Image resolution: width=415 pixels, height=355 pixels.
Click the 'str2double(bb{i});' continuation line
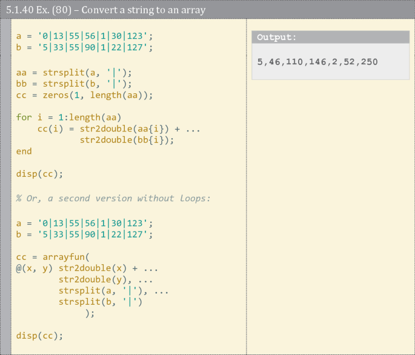(x=127, y=140)
